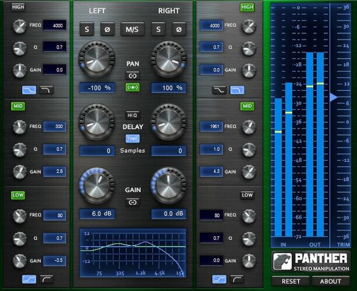Enable the left HIGH band

click(18, 7)
